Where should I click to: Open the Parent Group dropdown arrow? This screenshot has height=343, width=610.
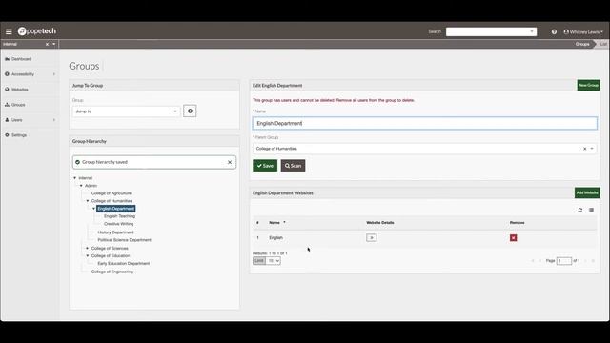[592, 149]
